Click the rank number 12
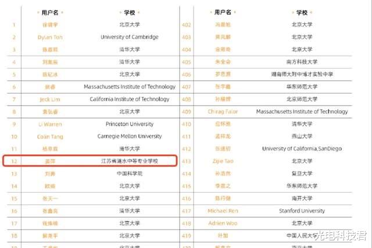 (x=14, y=161)
